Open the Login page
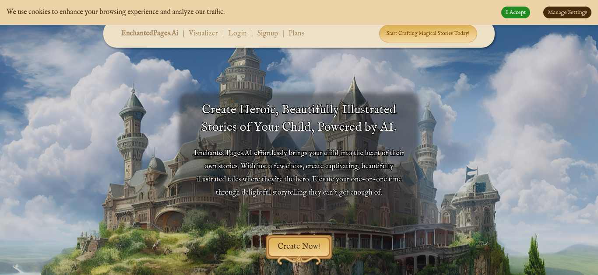Image resolution: width=598 pixels, height=275 pixels. point(237,33)
